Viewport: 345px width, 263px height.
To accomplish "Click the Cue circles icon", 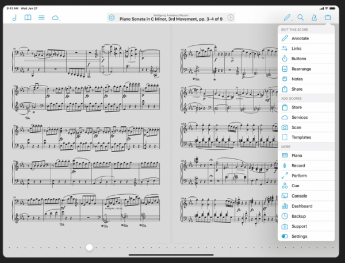I will point(285,185).
